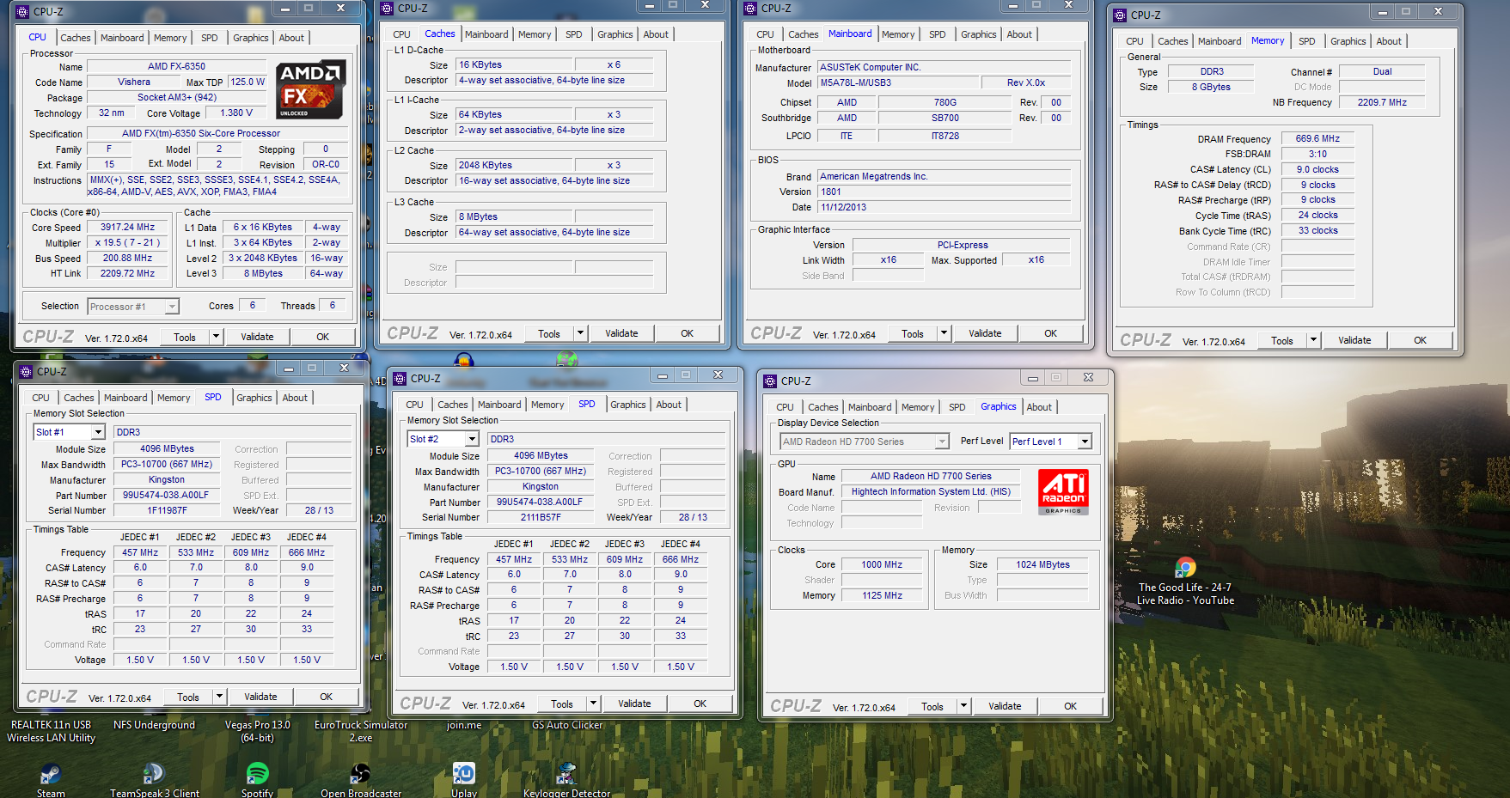Select the Vegas Pro 13.0 desktop shortcut
Viewport: 1510px width, 798px height.
(x=258, y=731)
